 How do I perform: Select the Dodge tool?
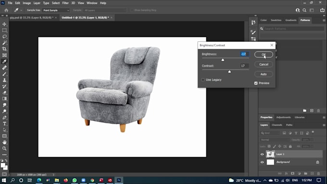(4, 111)
